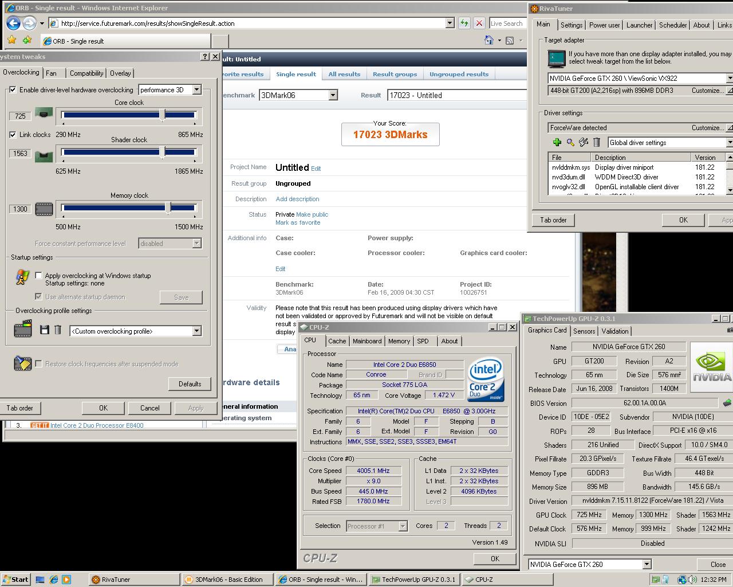Click the System tweaks help question button
This screenshot has height=587, width=733.
pos(205,56)
